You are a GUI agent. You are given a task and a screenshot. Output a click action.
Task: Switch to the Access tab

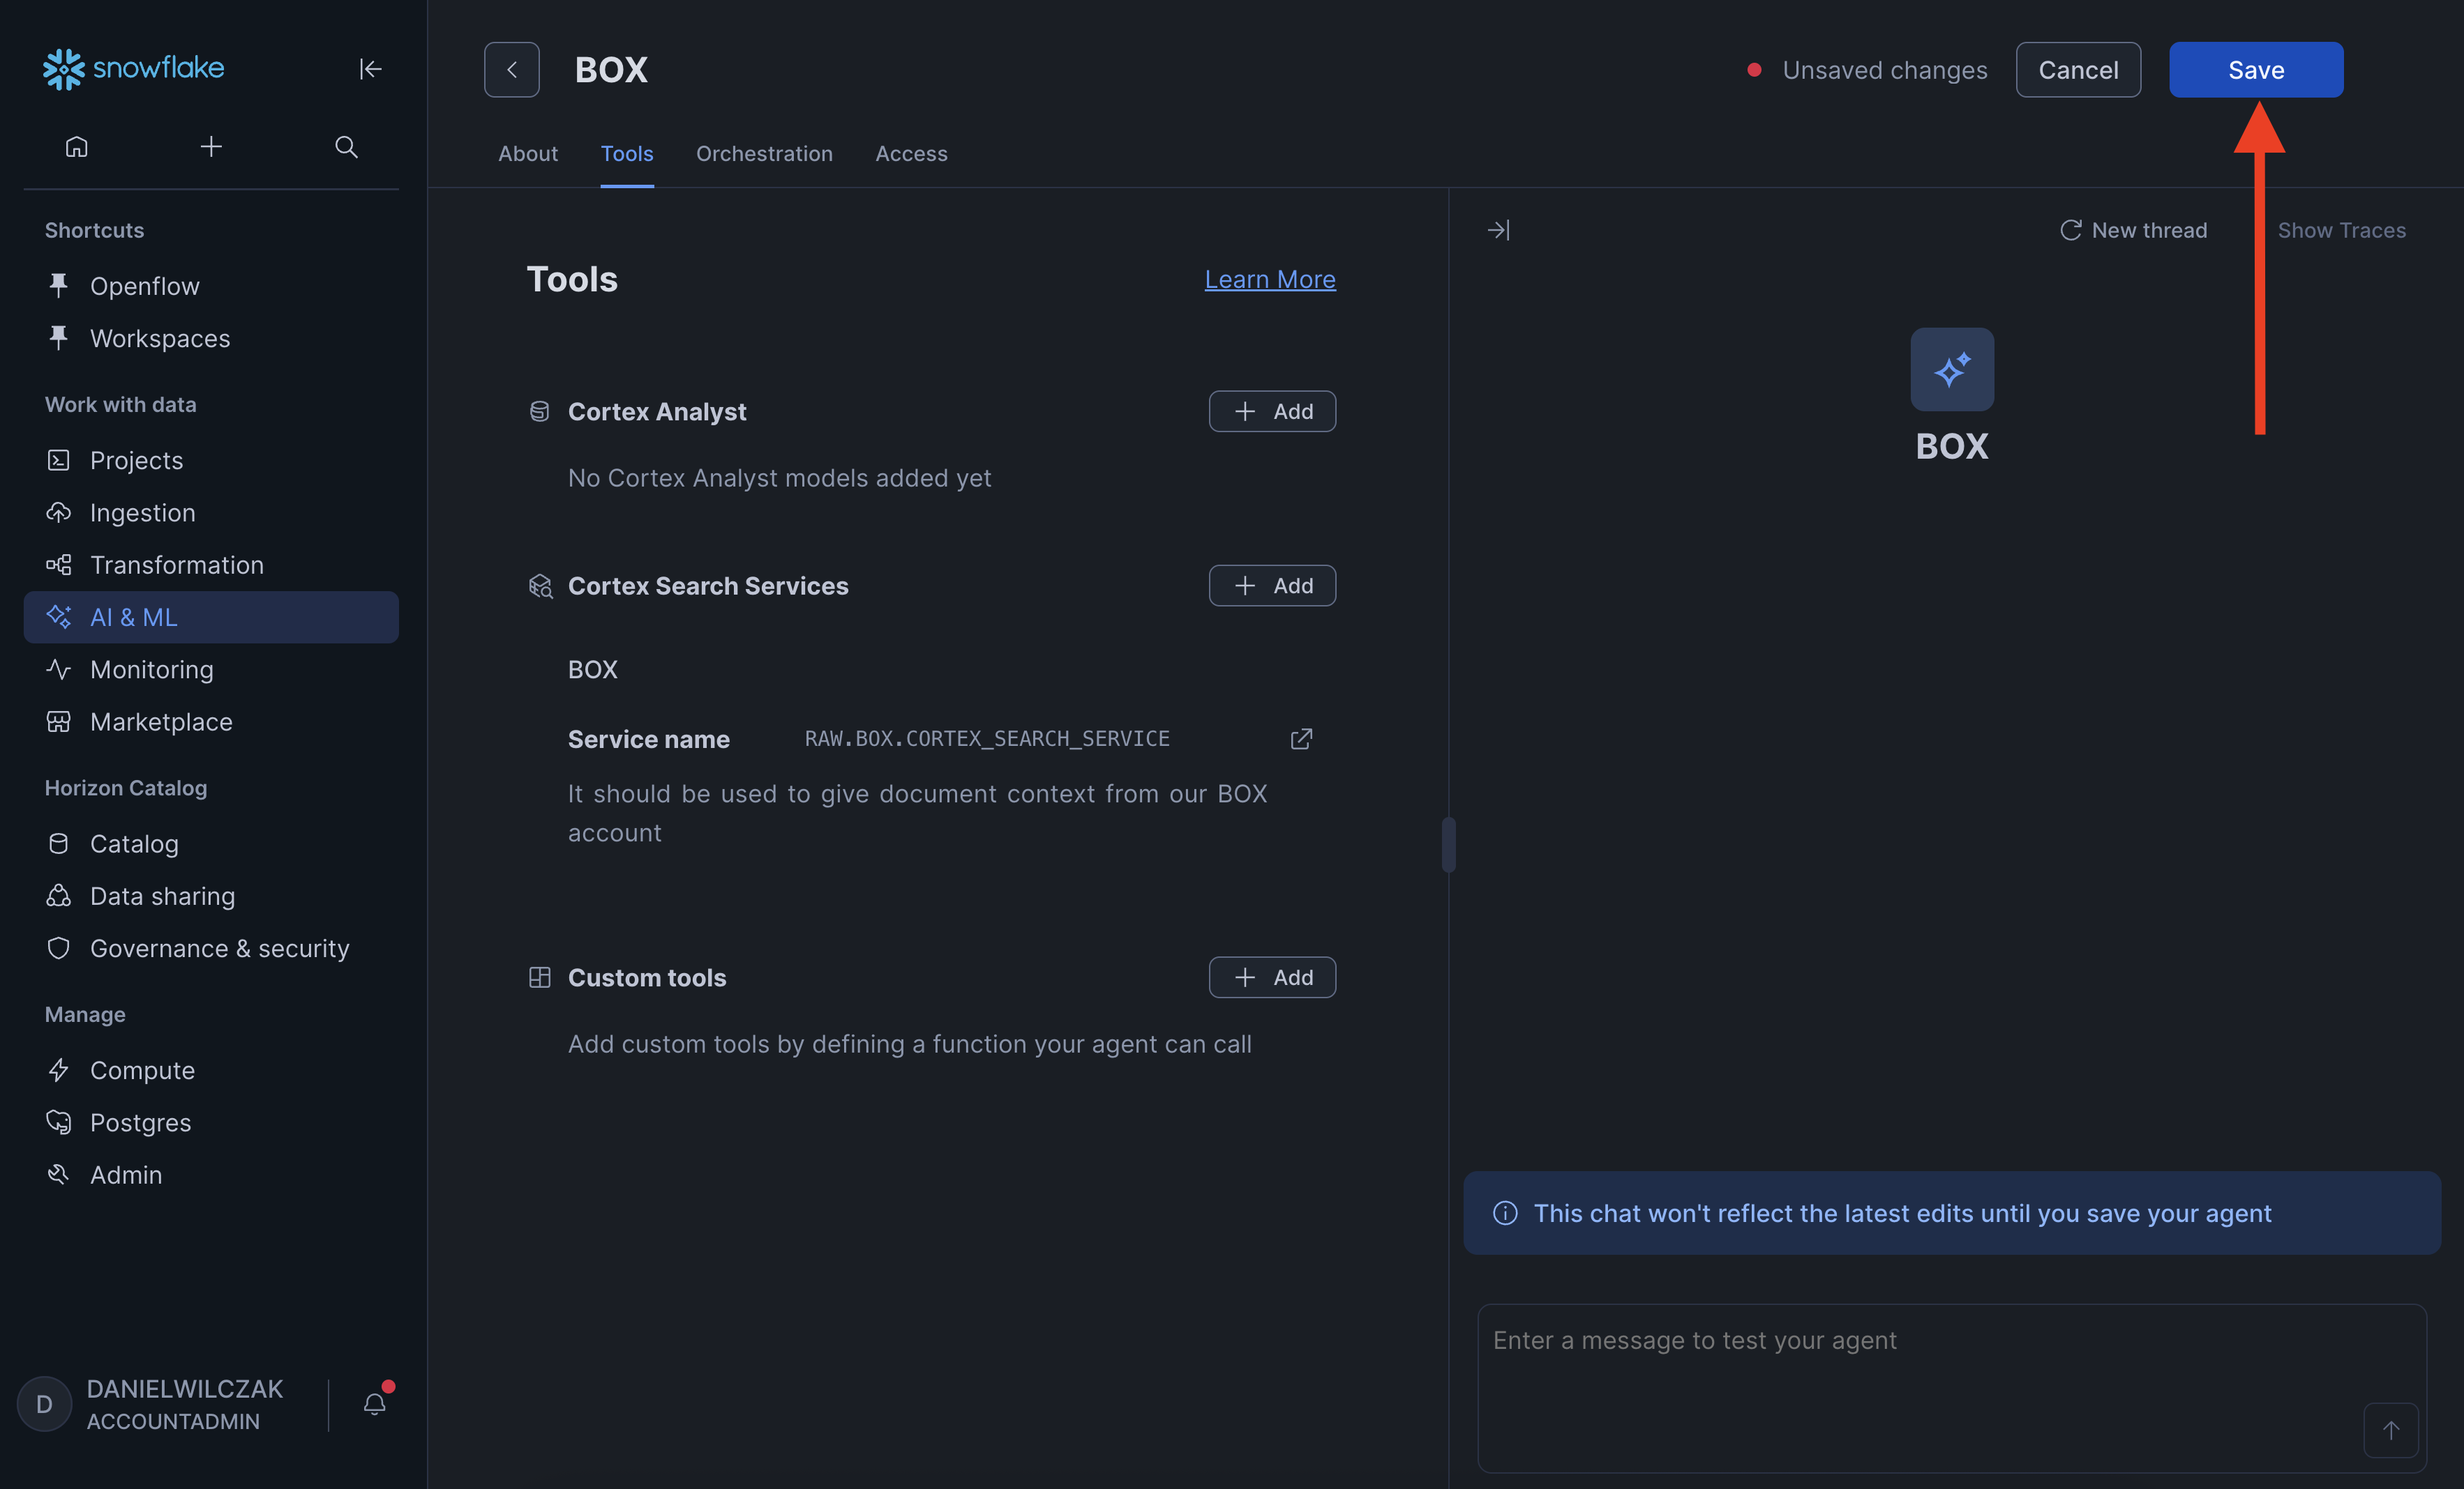(911, 154)
